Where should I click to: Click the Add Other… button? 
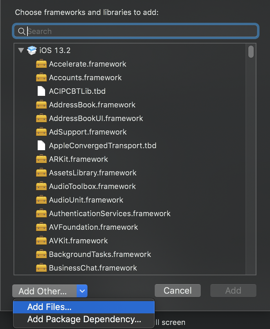click(45, 291)
